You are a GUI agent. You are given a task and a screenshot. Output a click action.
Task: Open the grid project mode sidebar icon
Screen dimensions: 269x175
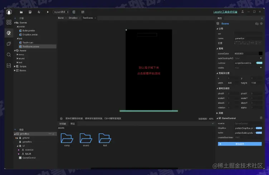tap(9, 22)
